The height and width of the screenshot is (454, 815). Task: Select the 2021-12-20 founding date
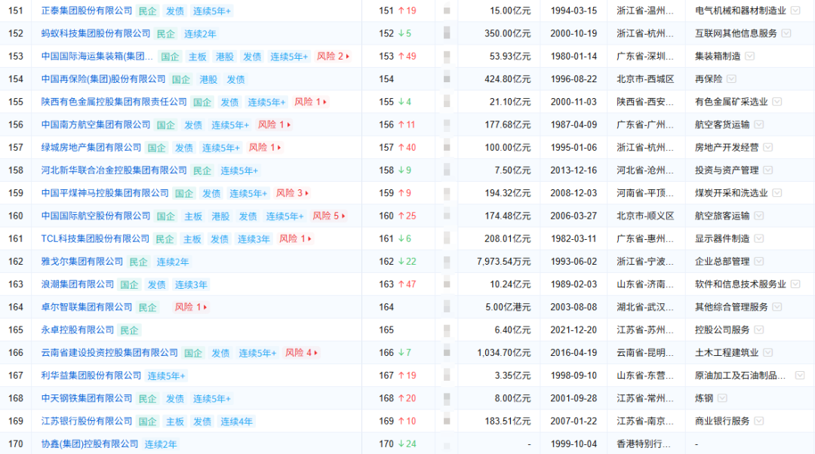point(574,330)
